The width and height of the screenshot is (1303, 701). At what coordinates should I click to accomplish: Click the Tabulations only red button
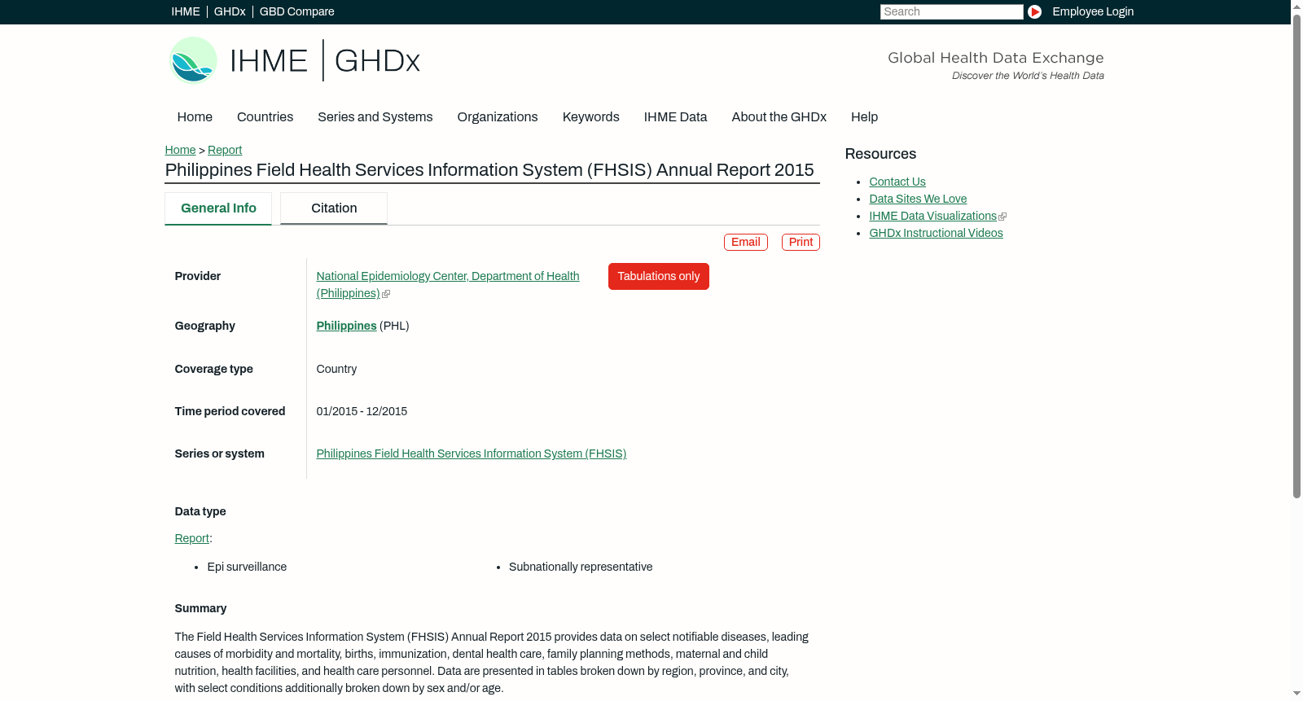659,276
